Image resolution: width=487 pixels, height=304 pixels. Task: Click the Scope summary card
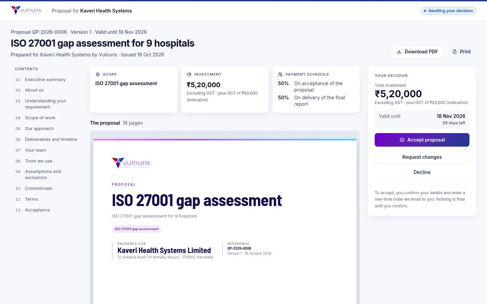[x=134, y=90]
